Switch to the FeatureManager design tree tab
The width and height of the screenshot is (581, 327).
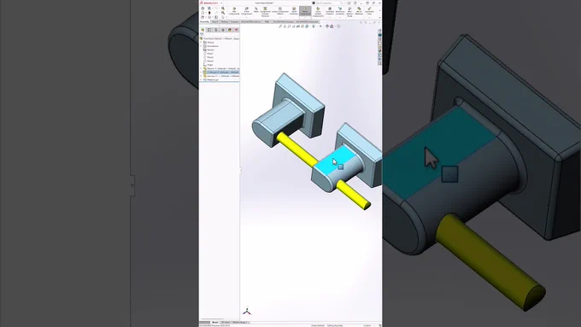pyautogui.click(x=202, y=30)
